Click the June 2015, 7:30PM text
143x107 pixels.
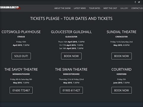coord(121,83)
